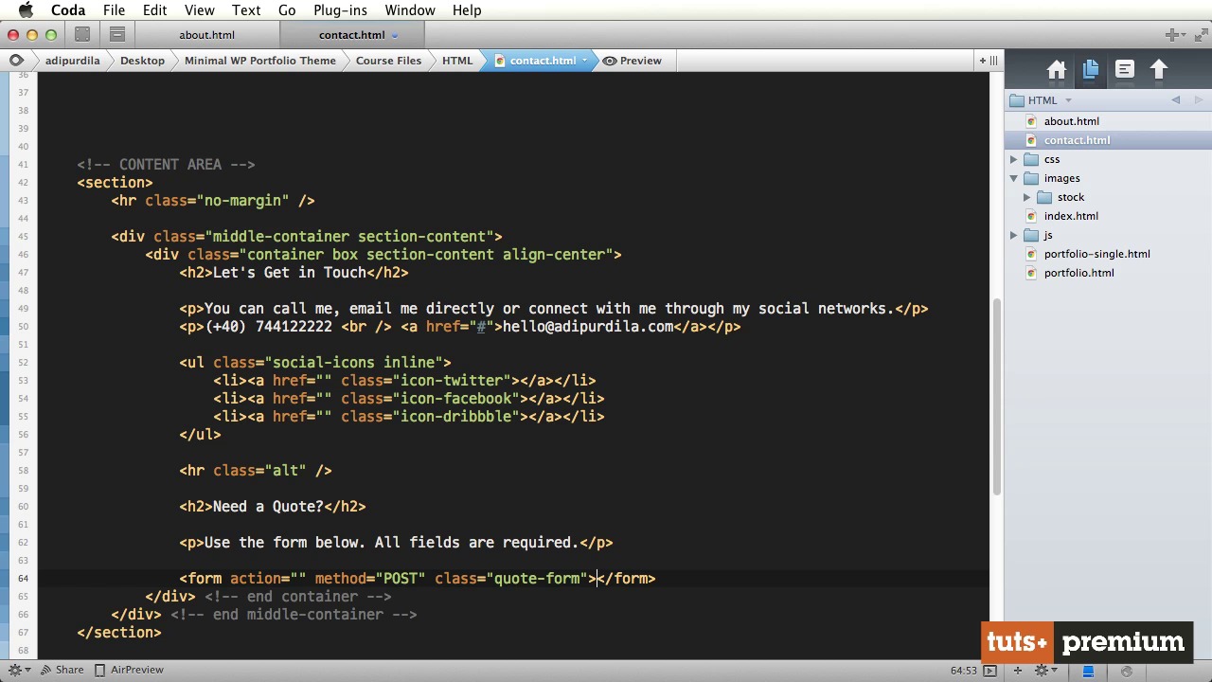The image size is (1212, 682).
Task: Go to Minimal WP Portfolio Theme path segment
Action: [260, 61]
